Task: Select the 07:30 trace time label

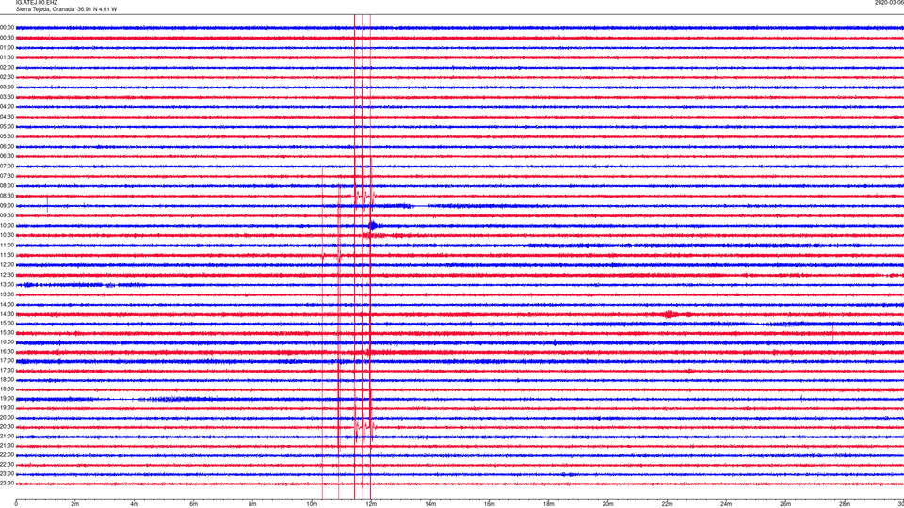Action: tap(7, 176)
